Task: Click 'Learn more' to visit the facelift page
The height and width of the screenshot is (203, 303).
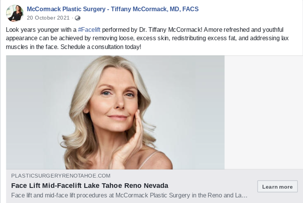Action: coord(277,187)
